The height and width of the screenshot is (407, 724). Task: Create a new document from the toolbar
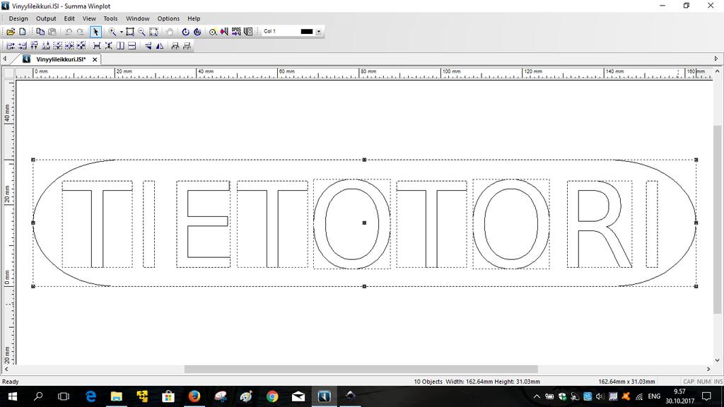pyautogui.click(x=22, y=32)
